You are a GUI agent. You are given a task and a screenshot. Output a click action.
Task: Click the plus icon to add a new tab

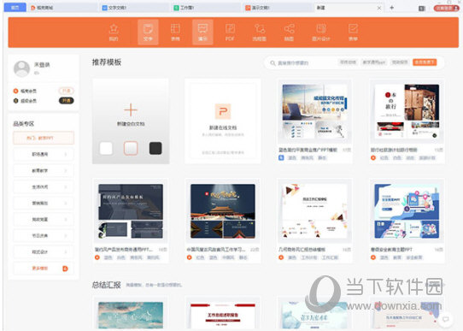coord(392,8)
